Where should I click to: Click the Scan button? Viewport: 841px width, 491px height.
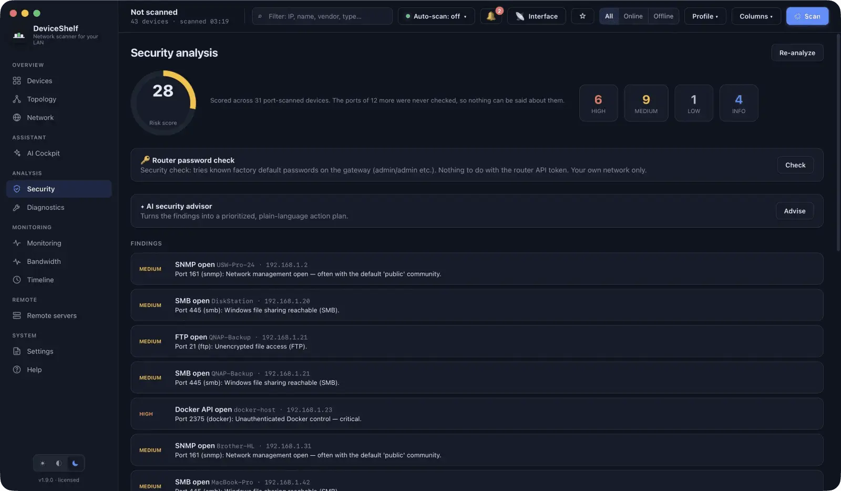click(x=807, y=16)
